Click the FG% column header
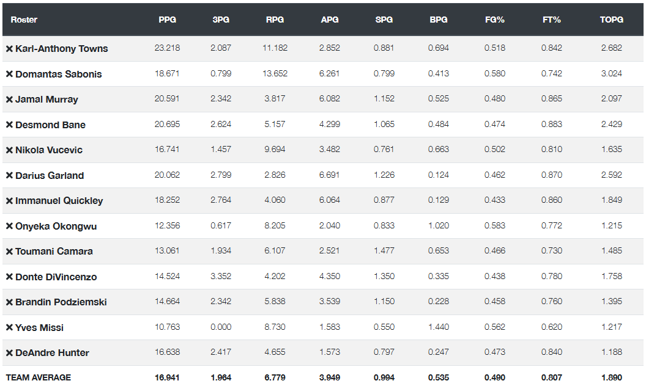The height and width of the screenshot is (389, 646). pyautogui.click(x=494, y=20)
